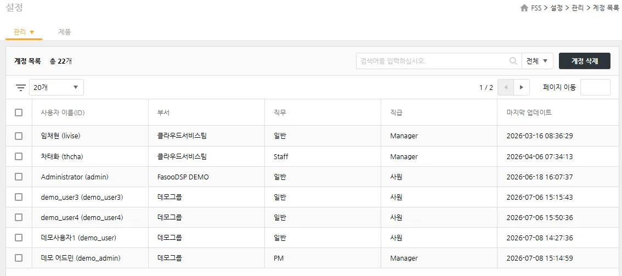Click the 부서 column header

(x=163, y=112)
